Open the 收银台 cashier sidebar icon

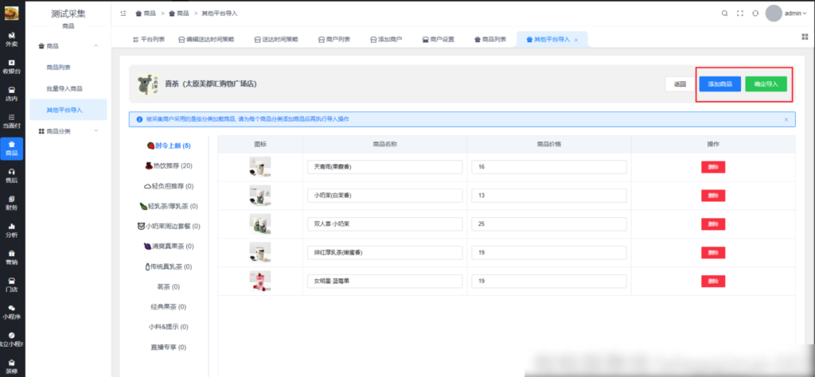coord(12,66)
